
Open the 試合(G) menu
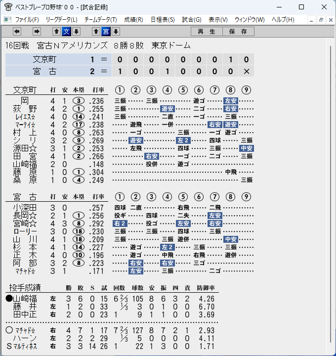(x=192, y=20)
